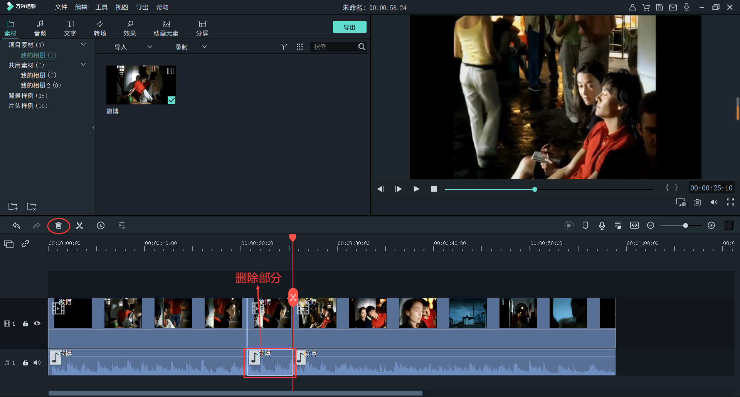Collapse the 项目素材 tree section

[83, 45]
